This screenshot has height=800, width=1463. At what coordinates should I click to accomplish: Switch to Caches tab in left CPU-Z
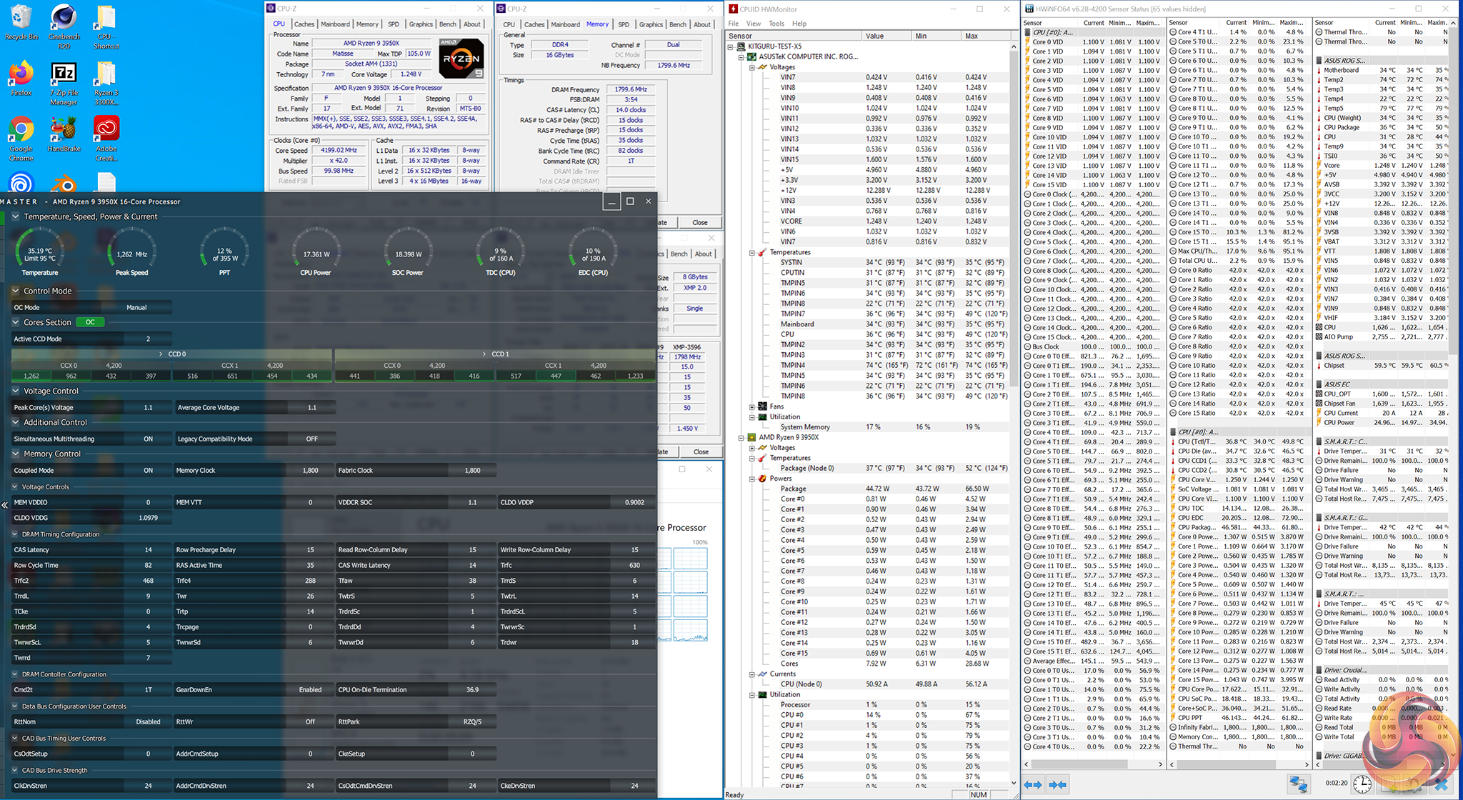coord(304,24)
